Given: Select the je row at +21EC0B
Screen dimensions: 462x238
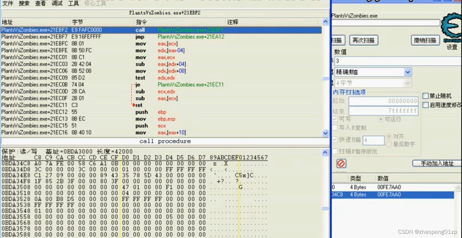Looking at the screenshot, I should [161, 84].
